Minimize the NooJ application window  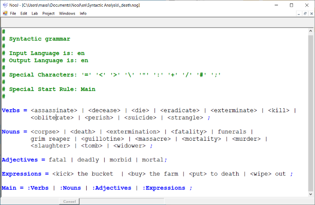(x=271, y=5)
